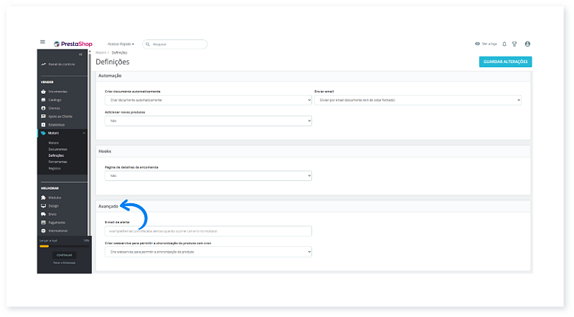The width and height of the screenshot is (574, 317).
Task: Click the trophy icon in header
Action: pyautogui.click(x=514, y=44)
